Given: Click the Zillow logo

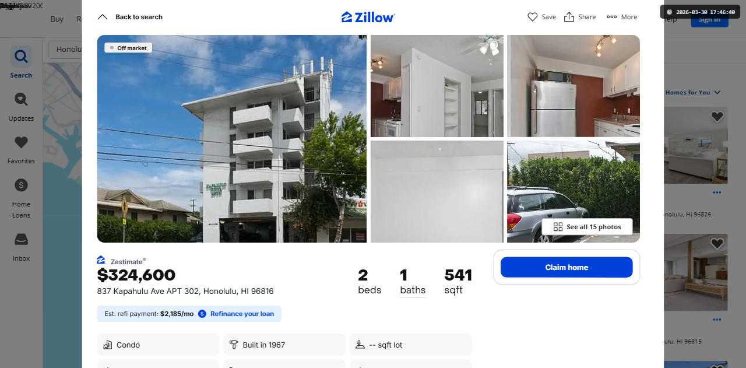Looking at the screenshot, I should pos(368,17).
